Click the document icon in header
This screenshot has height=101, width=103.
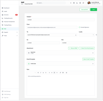pos(80,3)
